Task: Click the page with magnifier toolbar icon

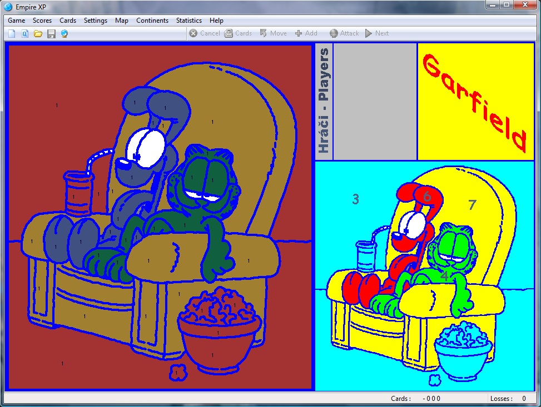Action: 25,33
